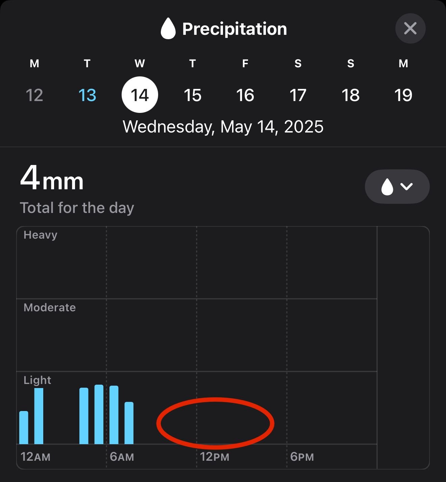Select Monday the 19th
The image size is (446, 482).
click(x=403, y=95)
